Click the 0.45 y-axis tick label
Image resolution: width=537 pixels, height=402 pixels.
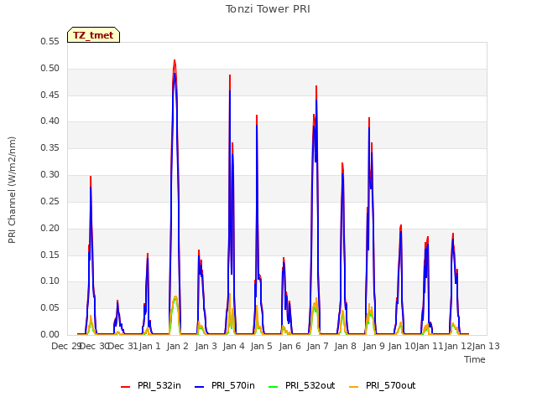click(50, 95)
